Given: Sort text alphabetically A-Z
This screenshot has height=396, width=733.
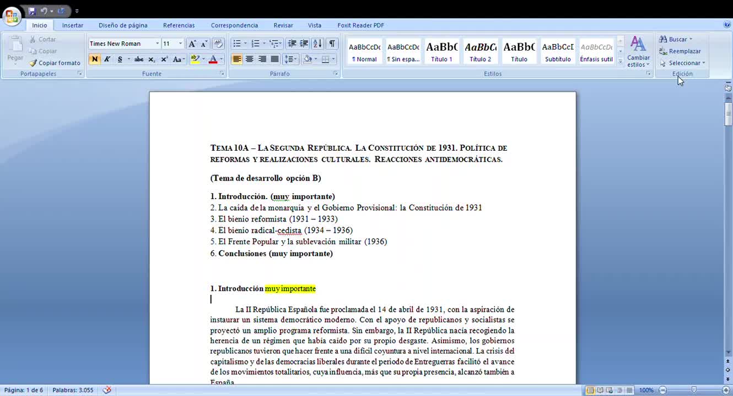Looking at the screenshot, I should (317, 43).
